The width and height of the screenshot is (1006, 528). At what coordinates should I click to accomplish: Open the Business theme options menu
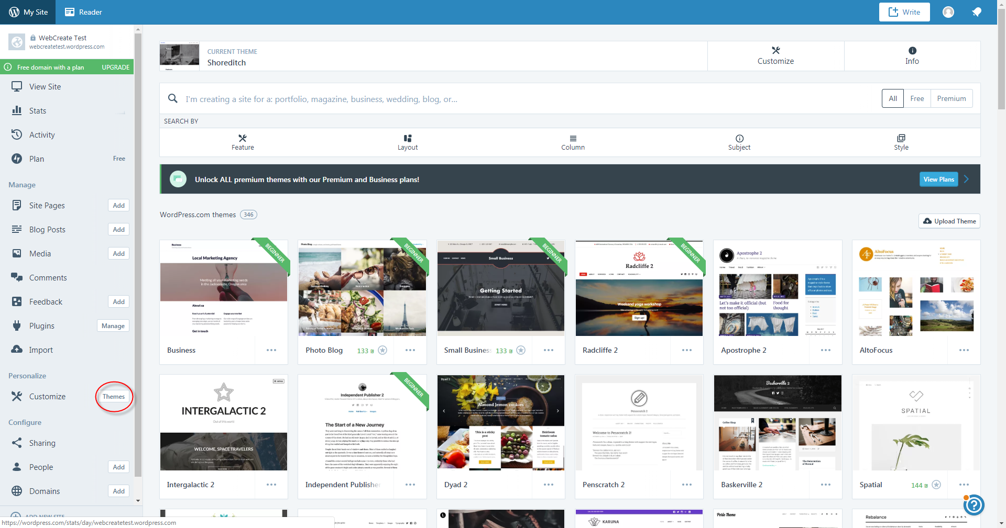pyautogui.click(x=271, y=350)
